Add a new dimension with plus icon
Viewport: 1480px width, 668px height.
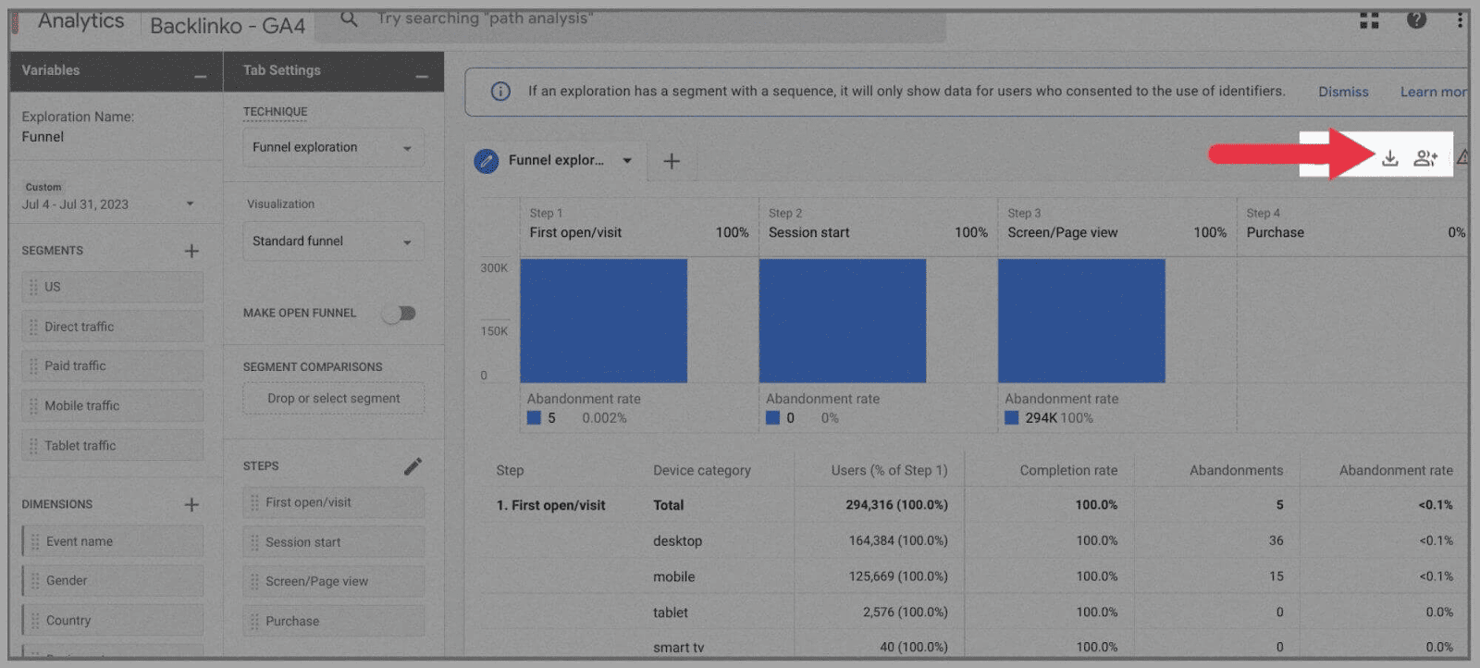pyautogui.click(x=191, y=504)
